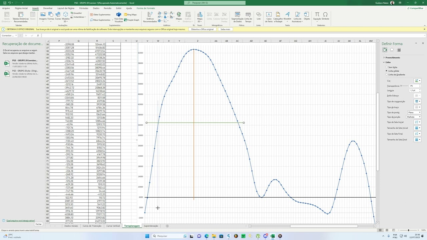The image size is (427, 240).
Task: Switch to the Forma de Formato tab
Action: click(x=146, y=8)
